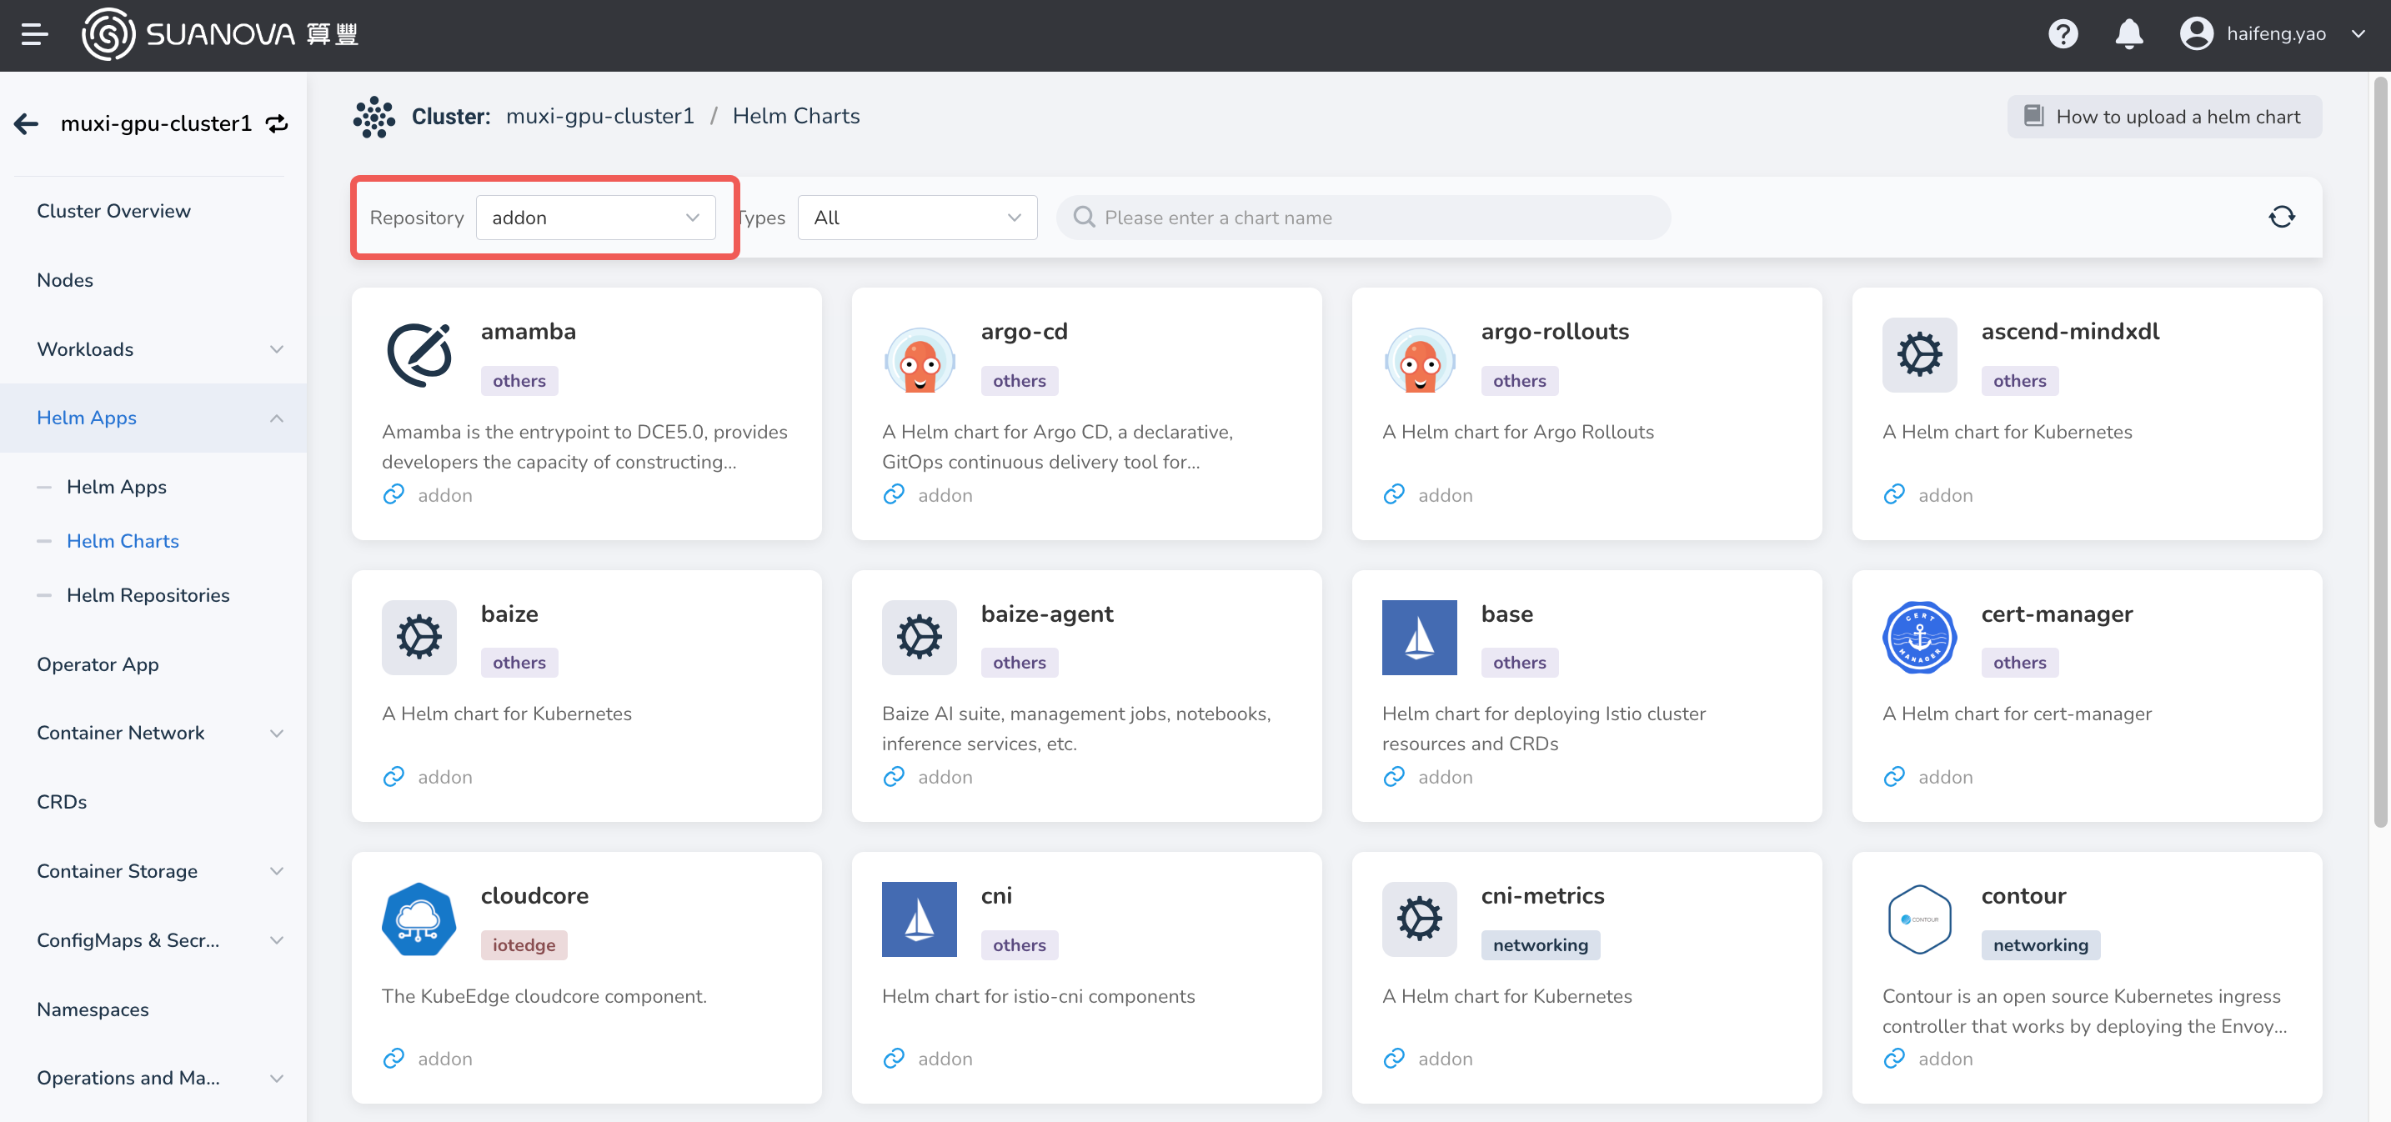This screenshot has height=1122, width=2391.
Task: Click the others tag on baize-agent
Action: [1019, 663]
